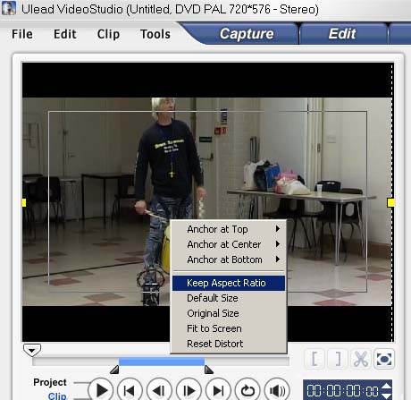This screenshot has height=400, width=411.
Task: Set the Mark-in bracket point
Action: [x=315, y=359]
